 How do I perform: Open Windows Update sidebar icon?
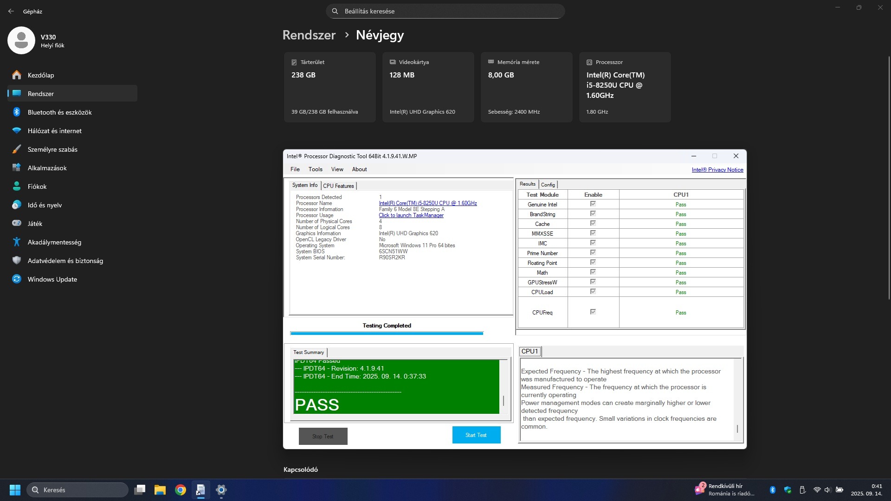click(17, 279)
